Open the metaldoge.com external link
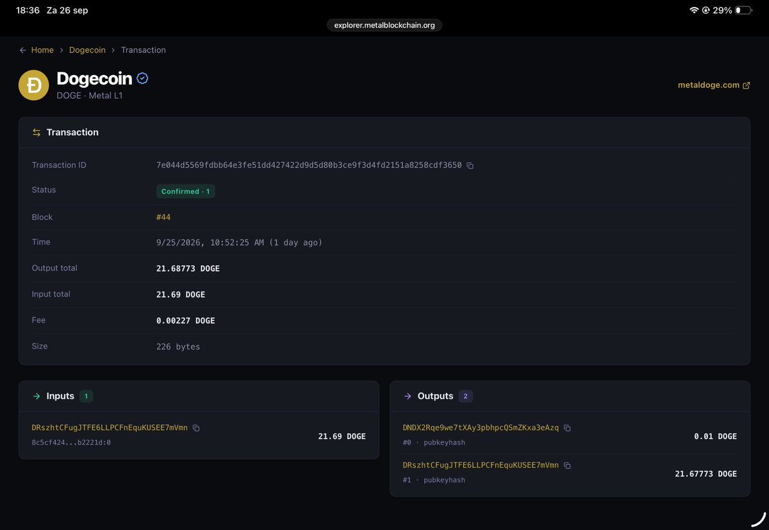Image resolution: width=769 pixels, height=530 pixels. [709, 85]
